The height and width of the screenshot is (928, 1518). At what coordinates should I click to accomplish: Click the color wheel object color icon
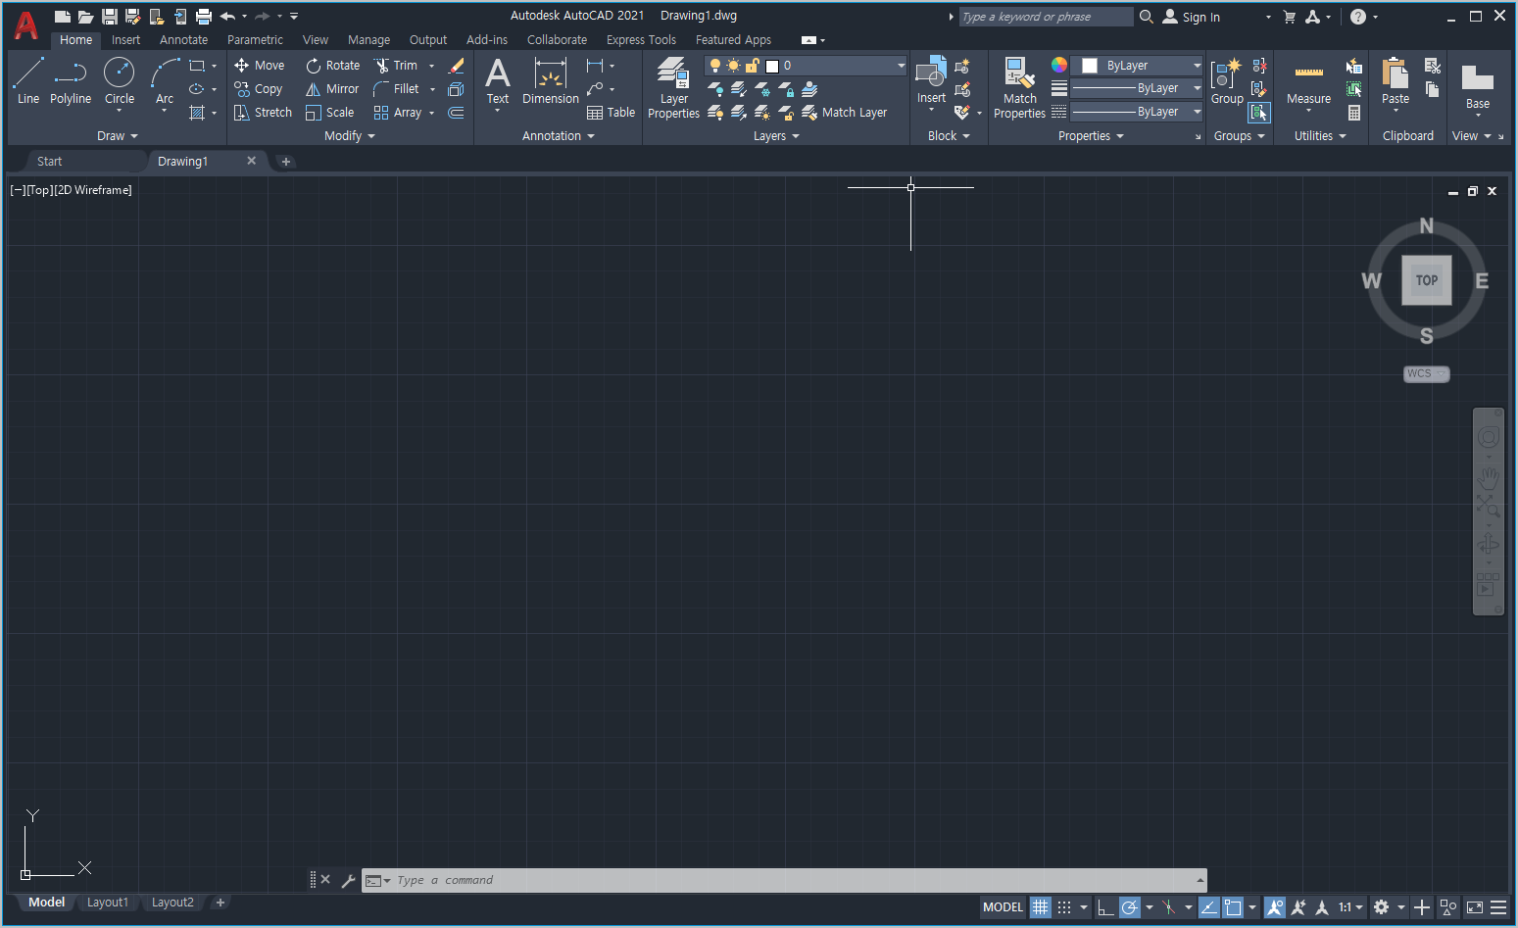(1059, 65)
